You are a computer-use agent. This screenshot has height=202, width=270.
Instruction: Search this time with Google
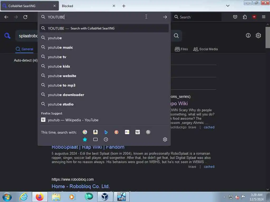click(x=85, y=132)
